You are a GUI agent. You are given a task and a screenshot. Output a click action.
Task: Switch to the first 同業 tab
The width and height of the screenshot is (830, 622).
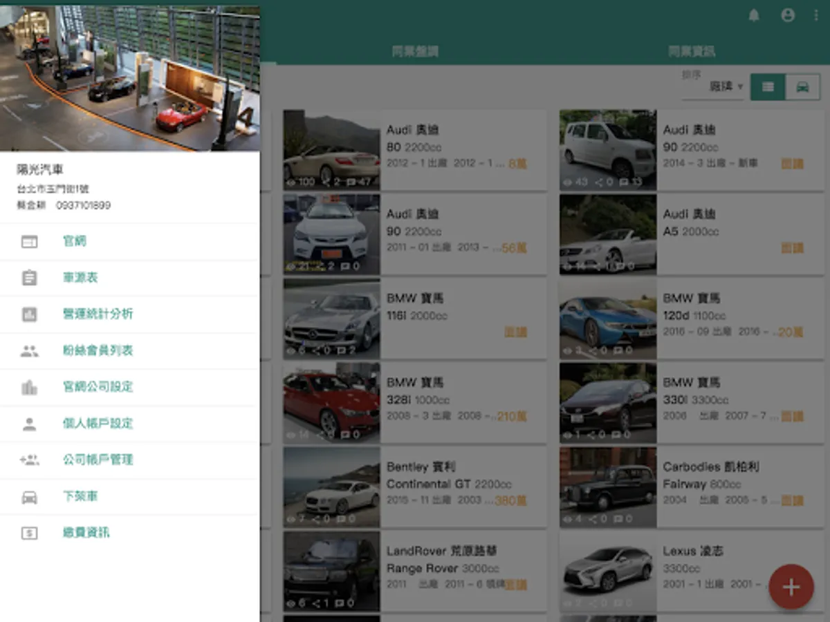pyautogui.click(x=415, y=51)
